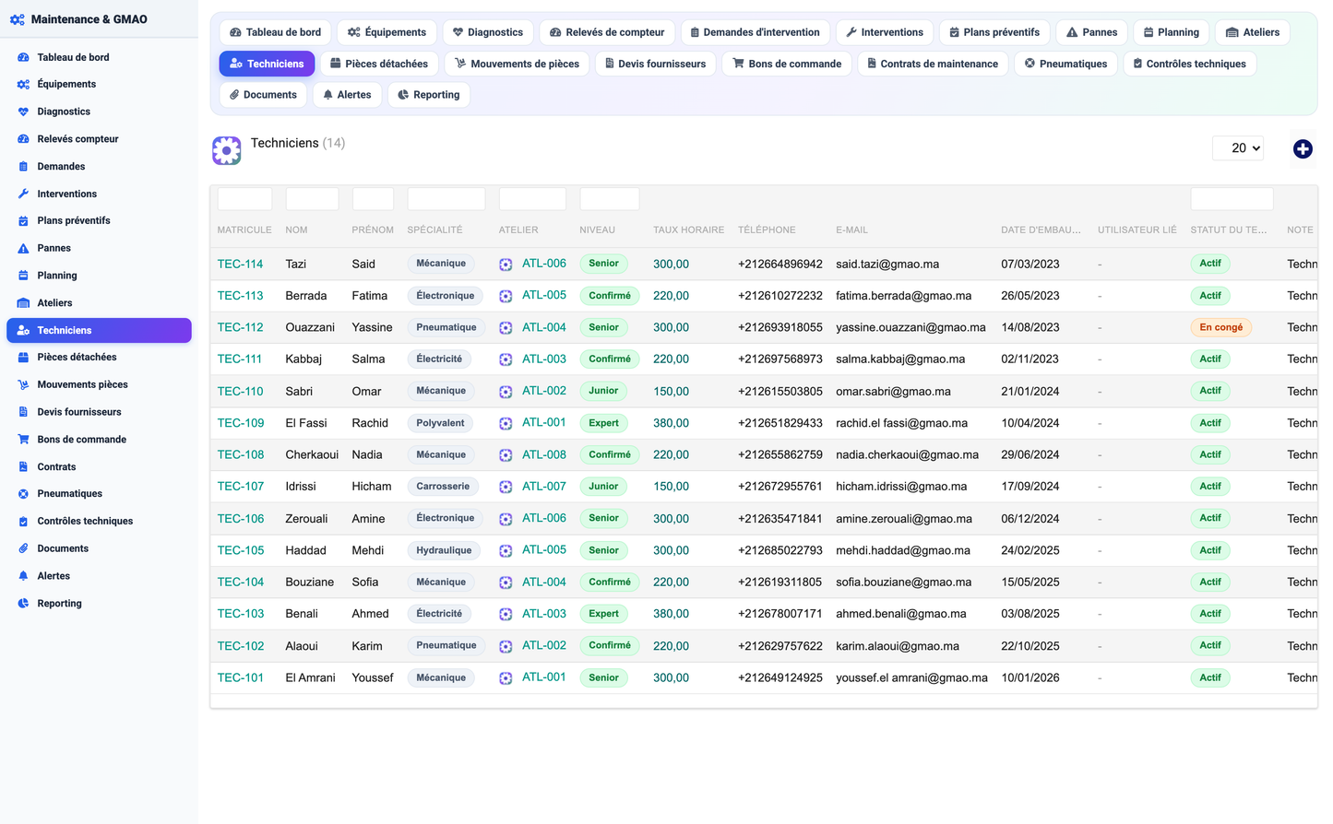Open Bons de commande from the sidebar cart icon
Viewport: 1333px width, 824px height.
click(x=23, y=440)
